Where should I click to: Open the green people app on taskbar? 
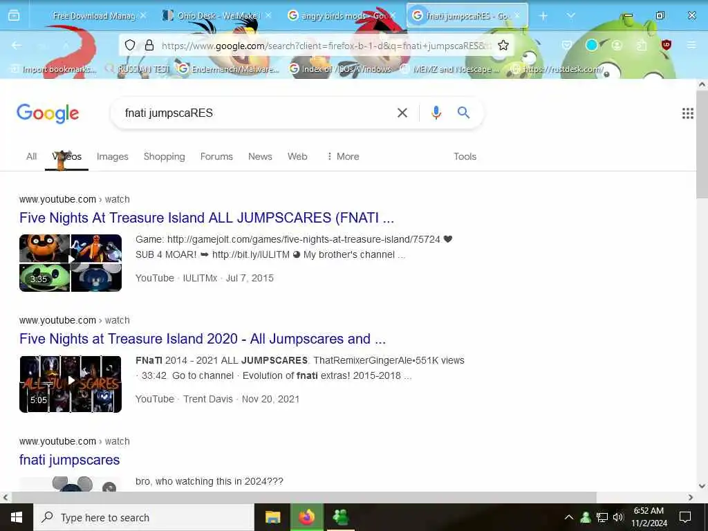(x=340, y=517)
